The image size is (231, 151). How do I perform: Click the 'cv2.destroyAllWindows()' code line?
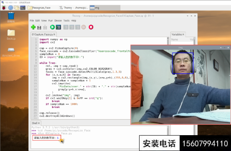click(x=57, y=116)
